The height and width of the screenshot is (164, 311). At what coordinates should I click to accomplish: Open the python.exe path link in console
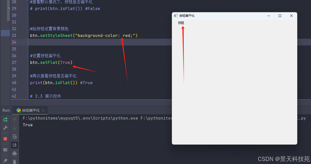(80, 118)
